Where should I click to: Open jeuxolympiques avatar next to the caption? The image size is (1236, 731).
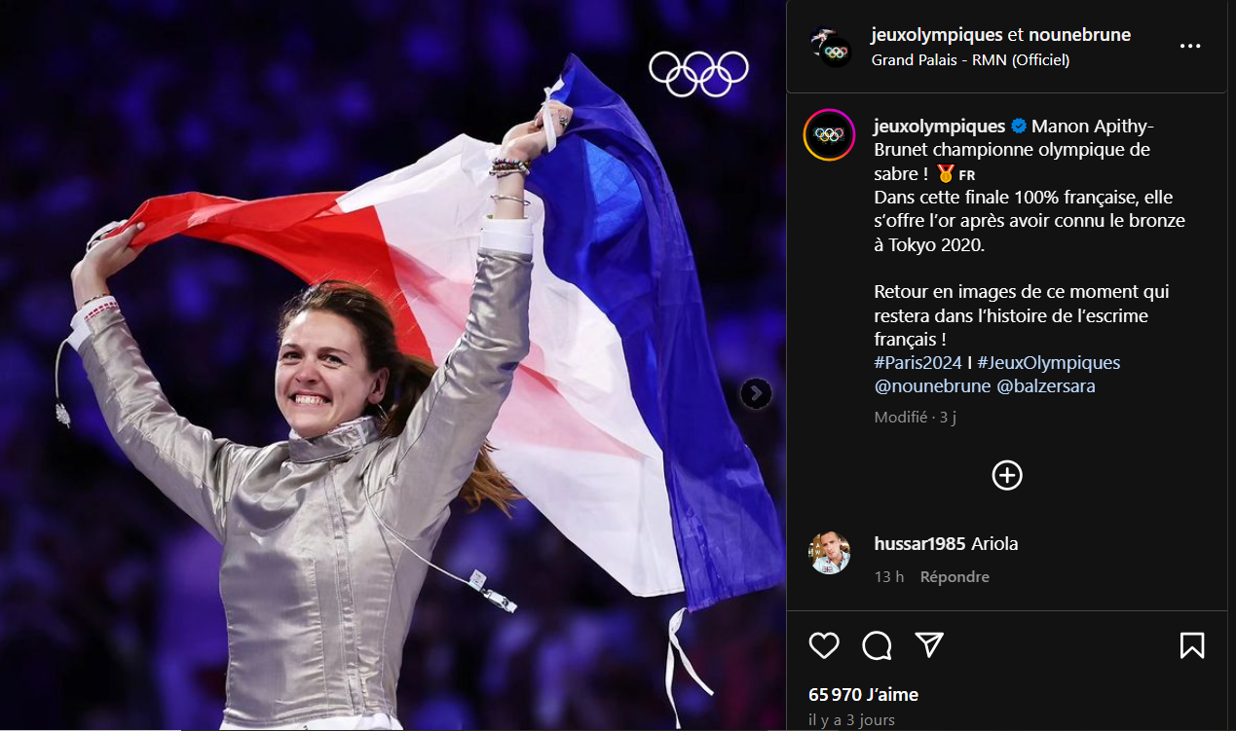(829, 135)
